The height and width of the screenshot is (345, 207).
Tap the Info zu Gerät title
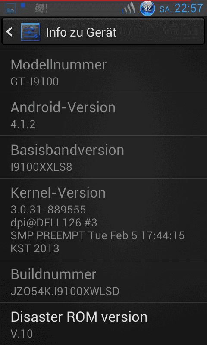81,33
